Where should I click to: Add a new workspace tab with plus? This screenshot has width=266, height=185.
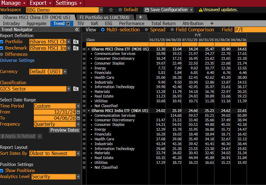pos(140,17)
